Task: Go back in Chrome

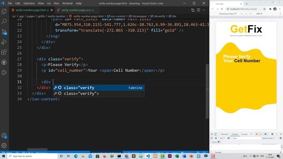Action: click(213, 9)
